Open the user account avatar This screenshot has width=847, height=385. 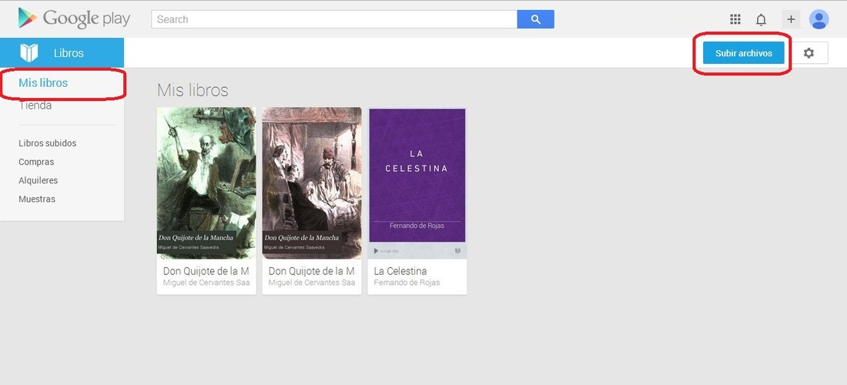pyautogui.click(x=819, y=19)
